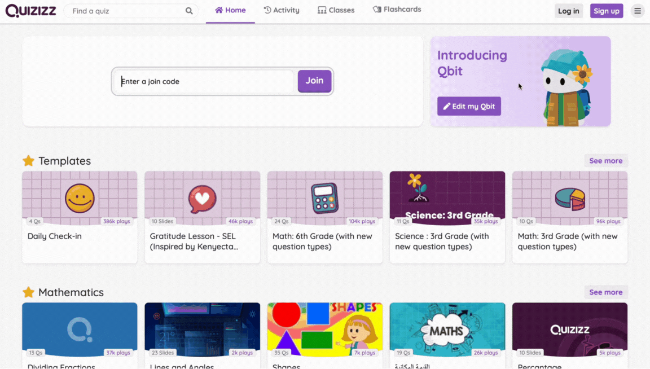This screenshot has height=369, width=650.
Task: Click See more for Mathematics
Action: (605, 292)
